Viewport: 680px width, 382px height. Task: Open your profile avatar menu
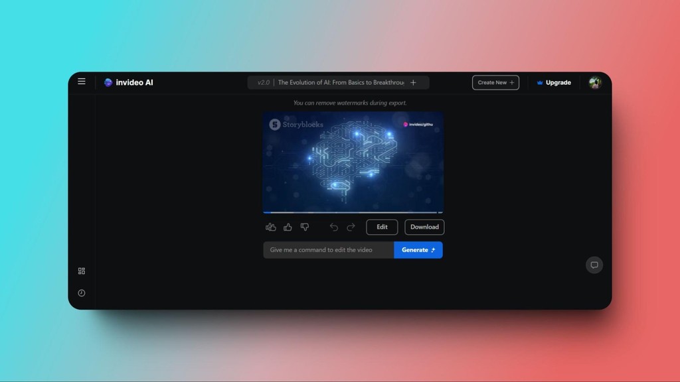click(x=596, y=82)
